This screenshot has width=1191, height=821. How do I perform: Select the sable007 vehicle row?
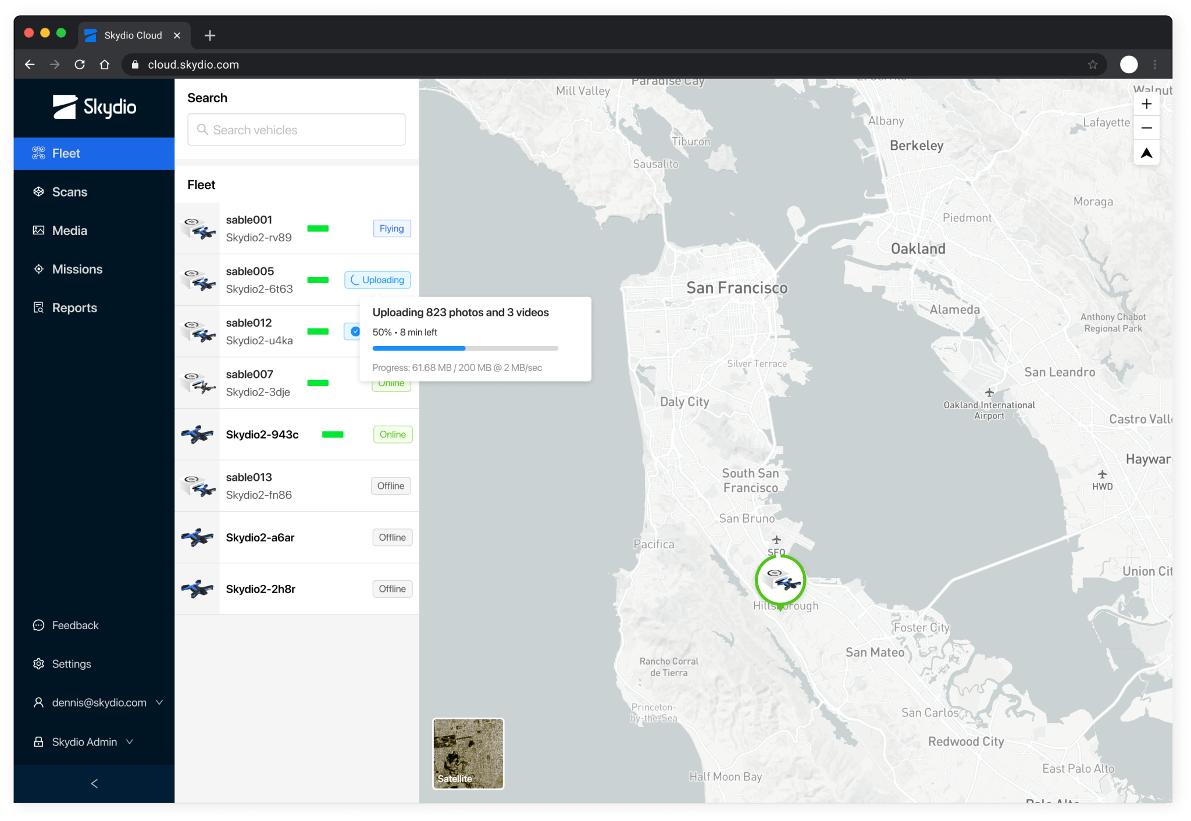(x=297, y=383)
